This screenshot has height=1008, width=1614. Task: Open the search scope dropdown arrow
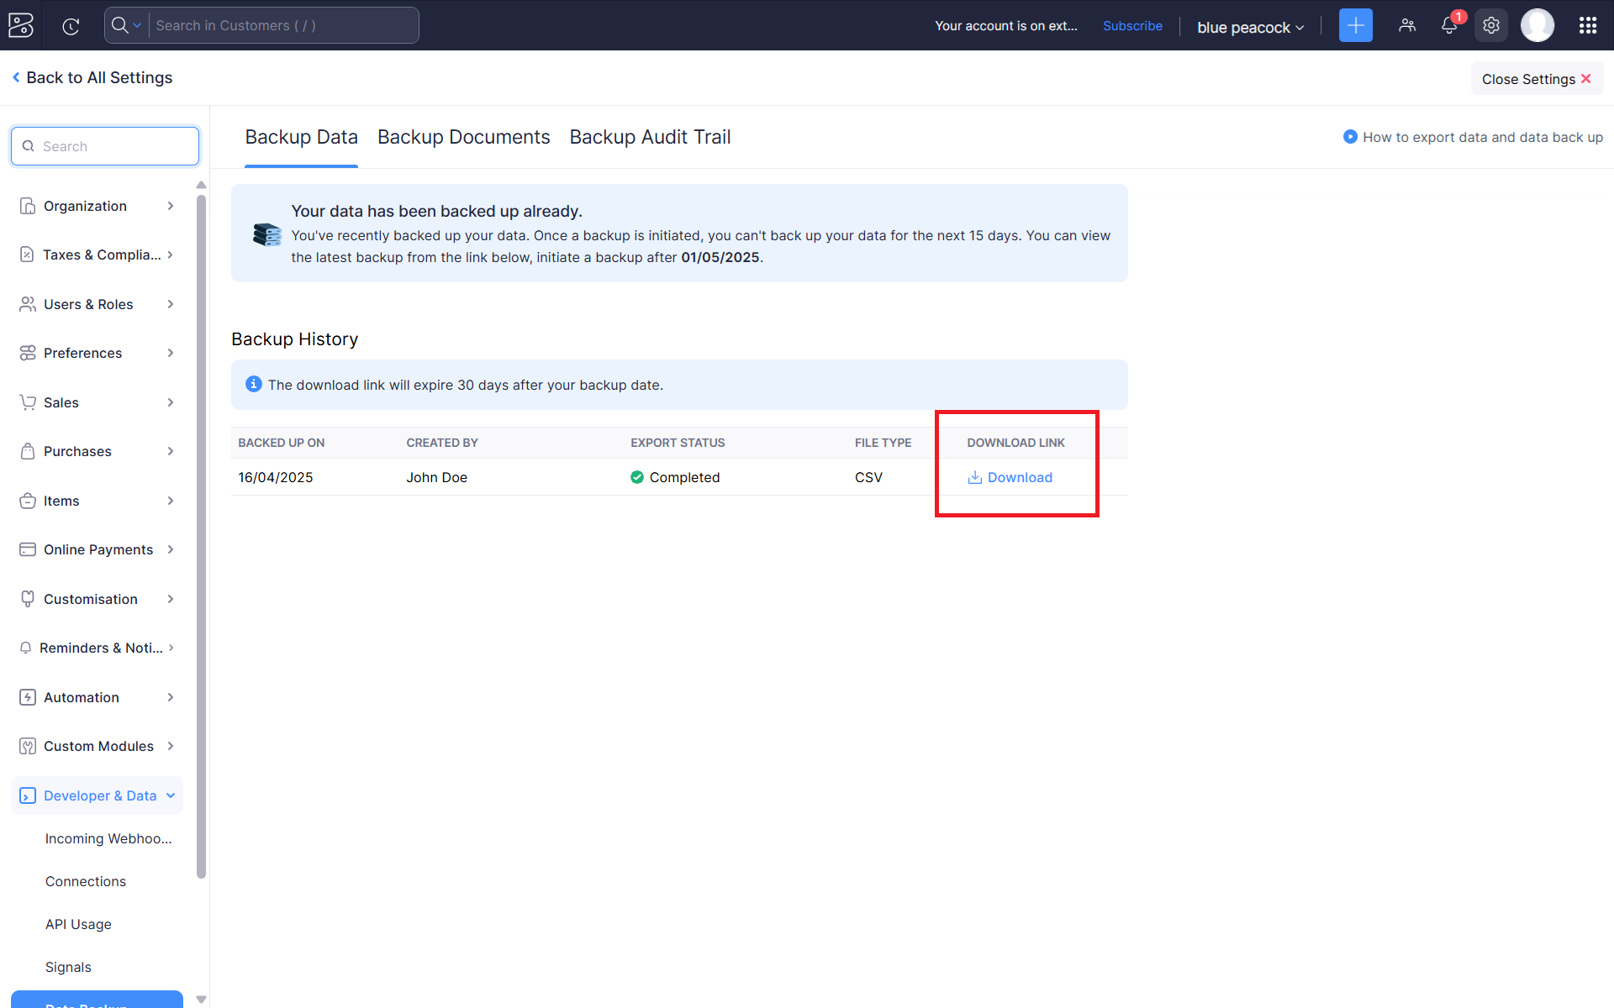point(138,25)
